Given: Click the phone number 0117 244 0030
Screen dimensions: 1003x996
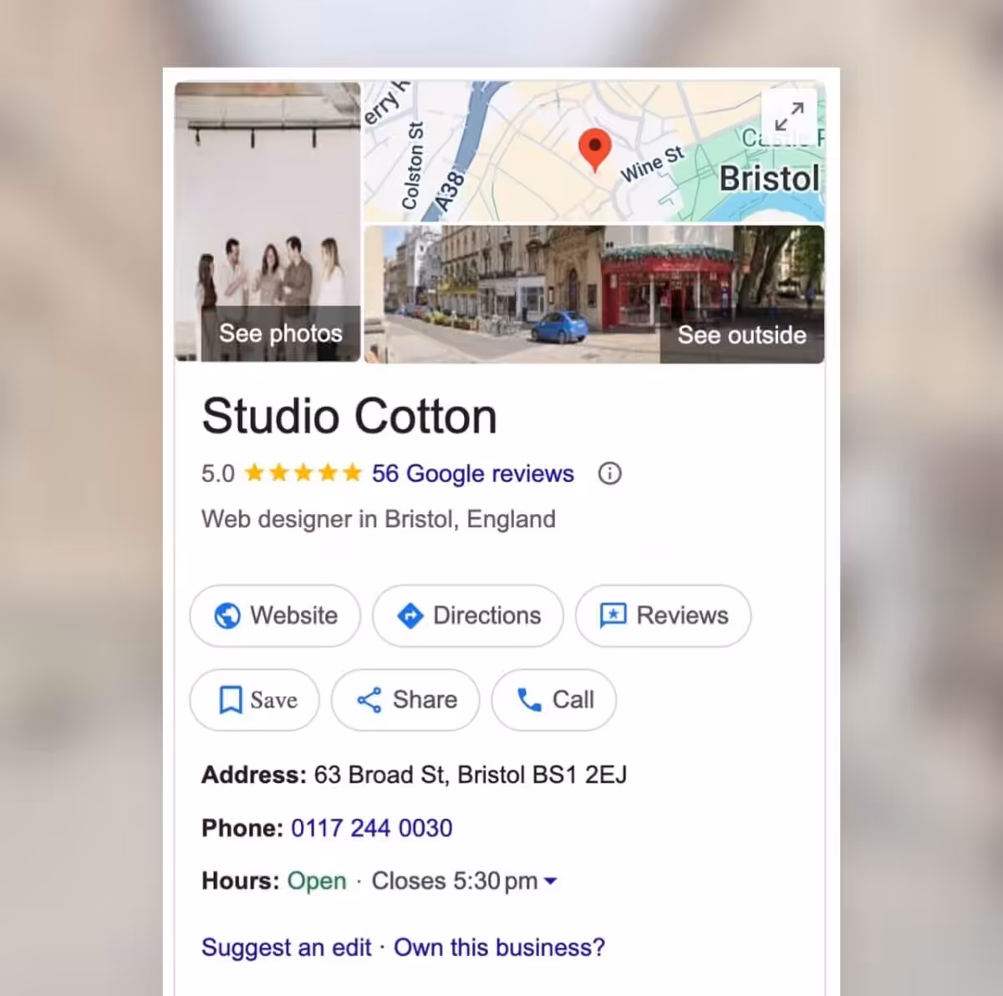Looking at the screenshot, I should [372, 828].
